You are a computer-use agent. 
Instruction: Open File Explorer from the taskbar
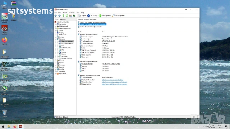pos(9,126)
